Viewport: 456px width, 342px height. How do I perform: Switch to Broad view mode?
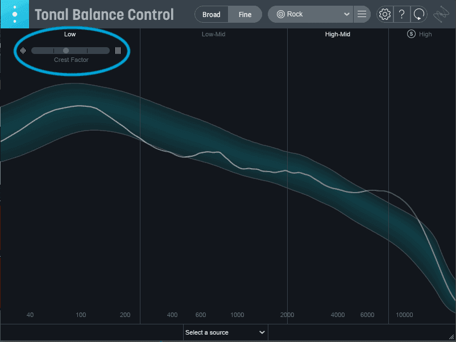point(212,14)
